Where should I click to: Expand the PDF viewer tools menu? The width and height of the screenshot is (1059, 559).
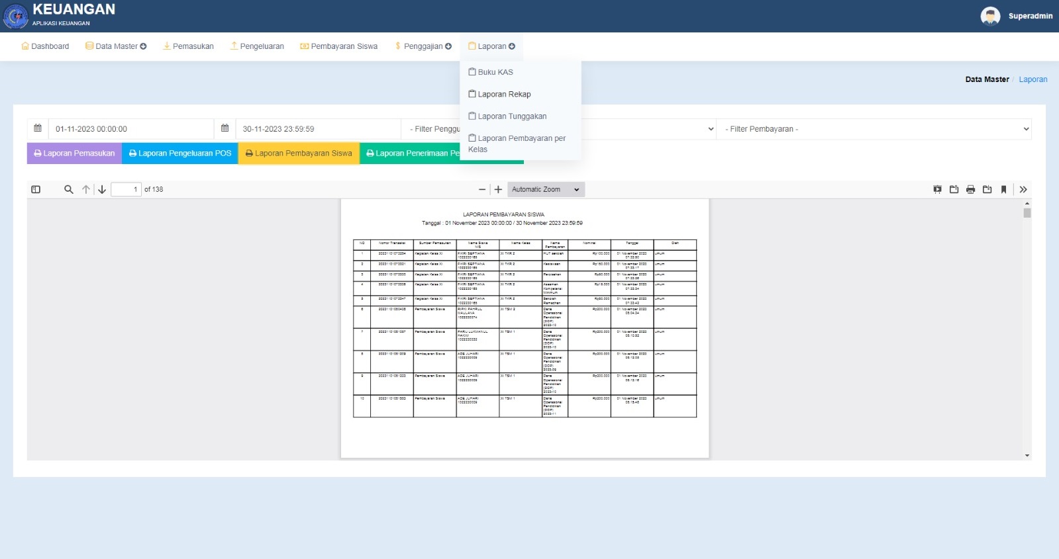(x=1023, y=189)
